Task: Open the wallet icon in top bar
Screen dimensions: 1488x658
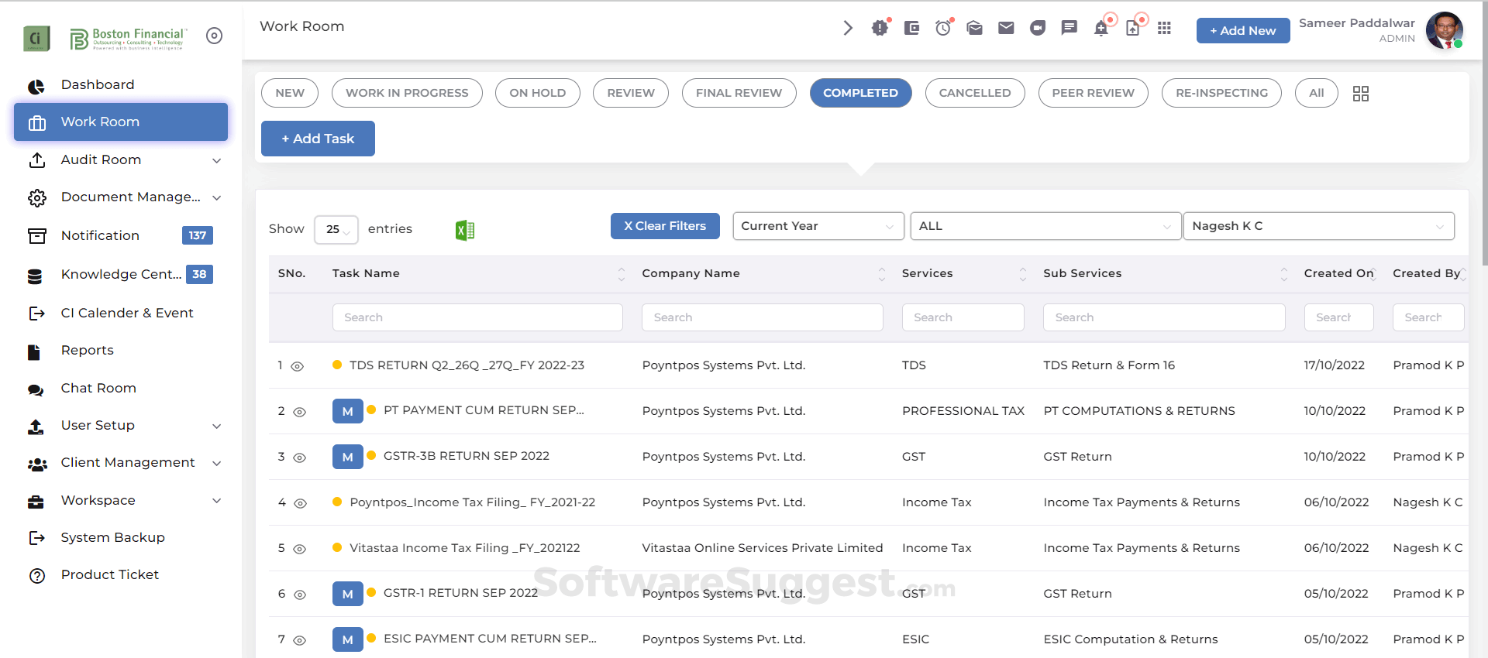Action: [911, 29]
